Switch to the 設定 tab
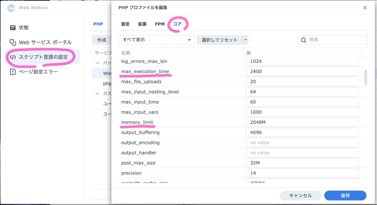The height and width of the screenshot is (205, 377). tap(126, 24)
